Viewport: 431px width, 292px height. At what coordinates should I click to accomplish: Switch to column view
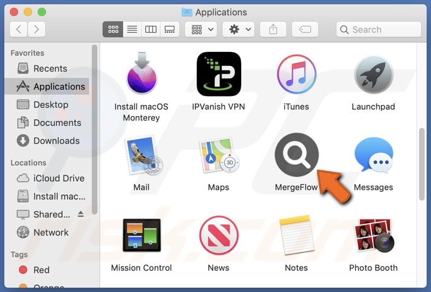151,29
